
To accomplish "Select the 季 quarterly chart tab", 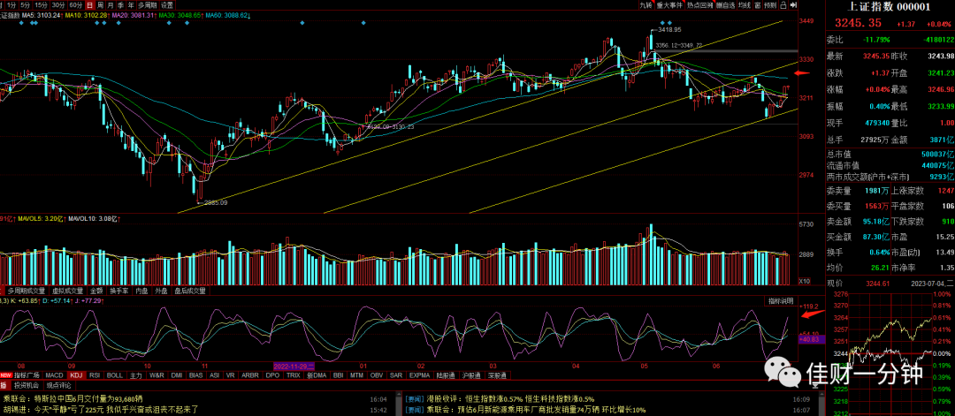I will coord(120,5).
